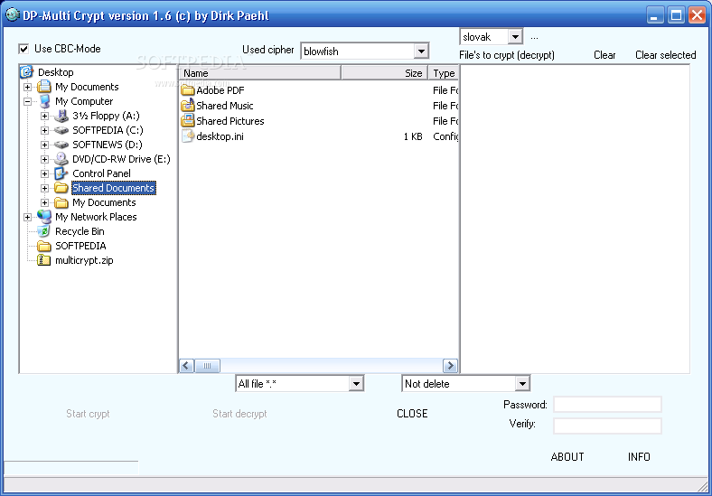Toggle the Use CBC-Mode checkbox
The width and height of the screenshot is (712, 496).
click(23, 49)
